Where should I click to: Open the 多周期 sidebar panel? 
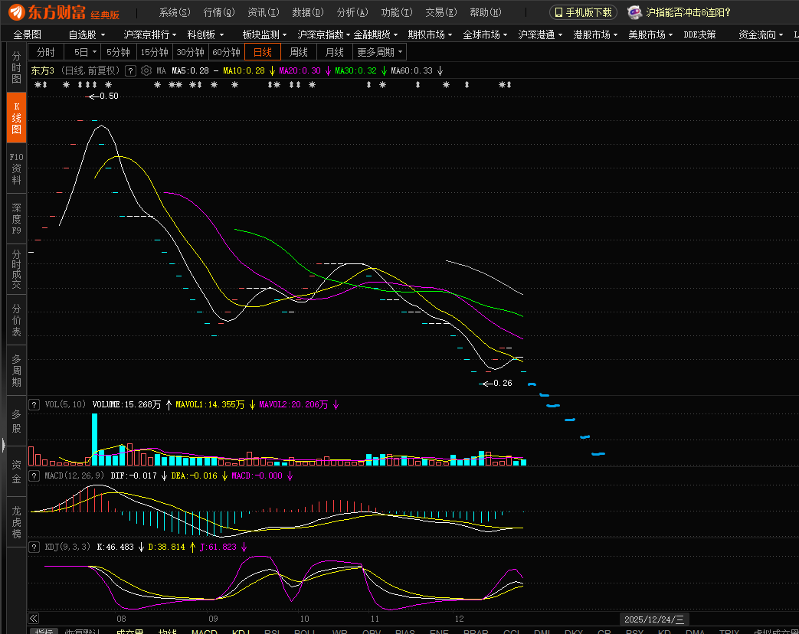pos(16,370)
